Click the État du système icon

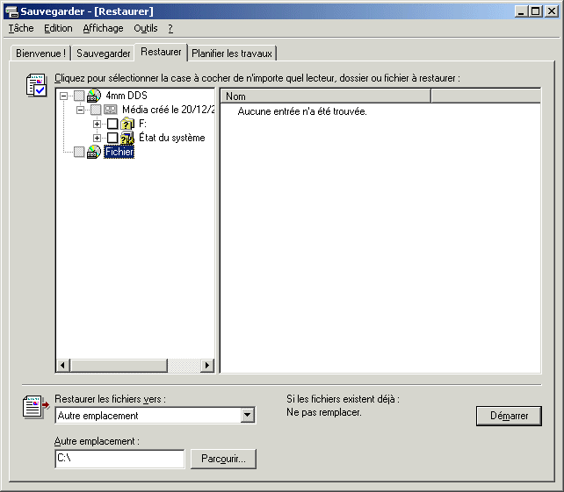pyautogui.click(x=127, y=138)
